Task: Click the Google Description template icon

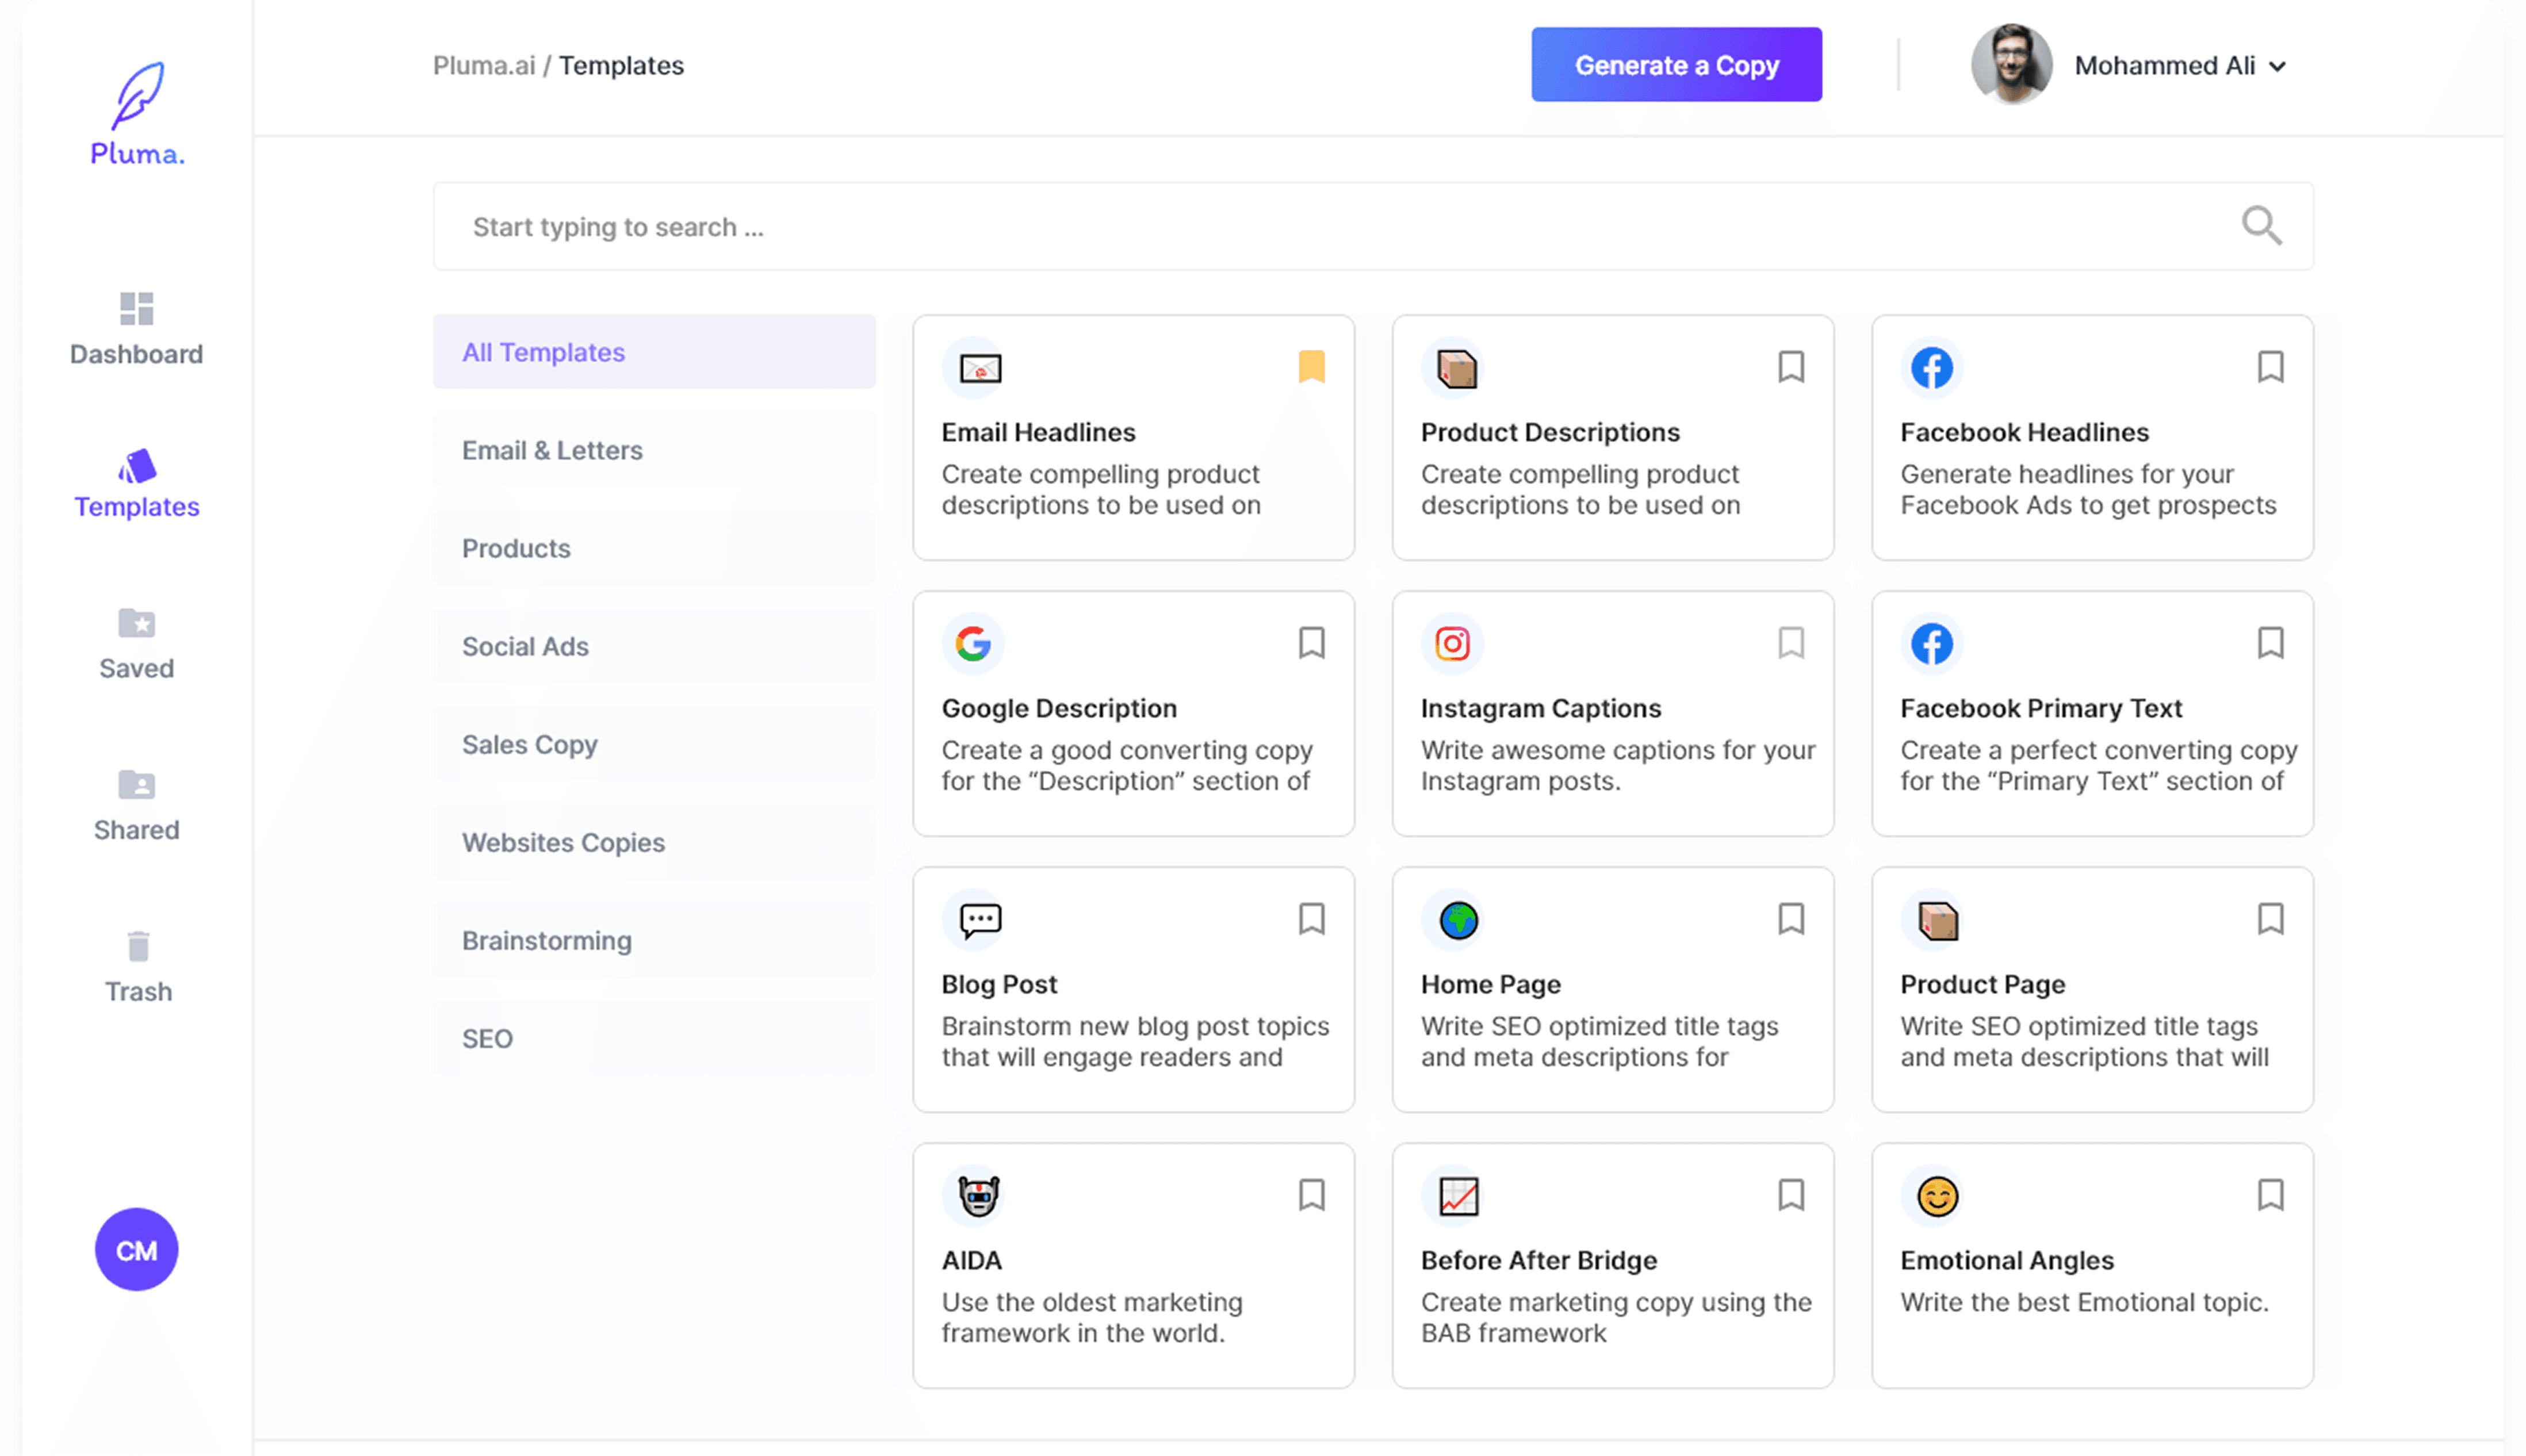Action: (x=973, y=644)
